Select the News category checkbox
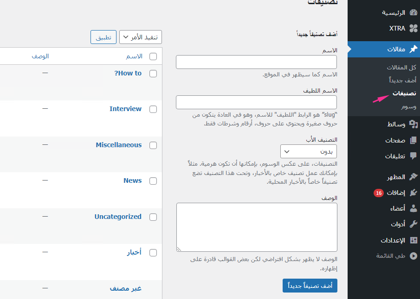This screenshot has width=420, height=299. coord(153,181)
